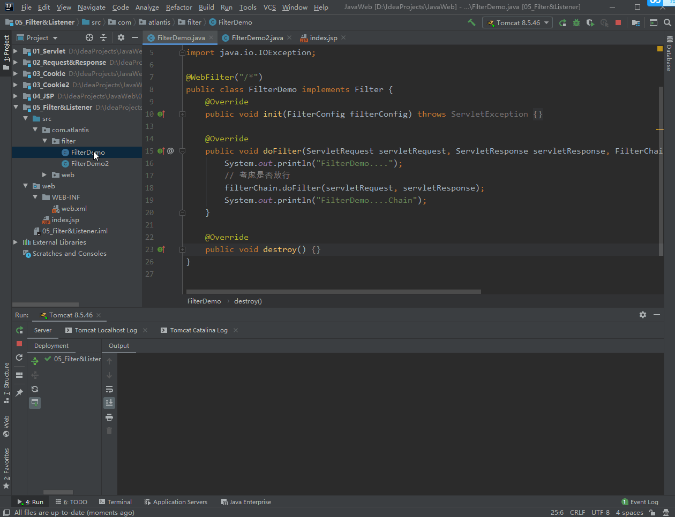The height and width of the screenshot is (517, 675).
Task: Toggle the 1: Project side tab
Action: (x=6, y=52)
